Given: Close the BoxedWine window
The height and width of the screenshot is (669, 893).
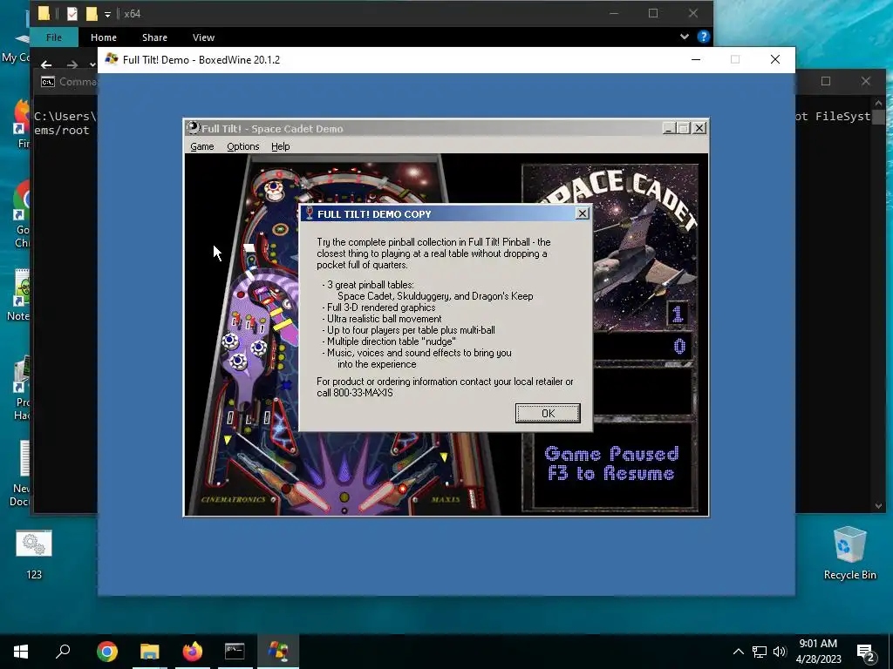Looking at the screenshot, I should 775,60.
